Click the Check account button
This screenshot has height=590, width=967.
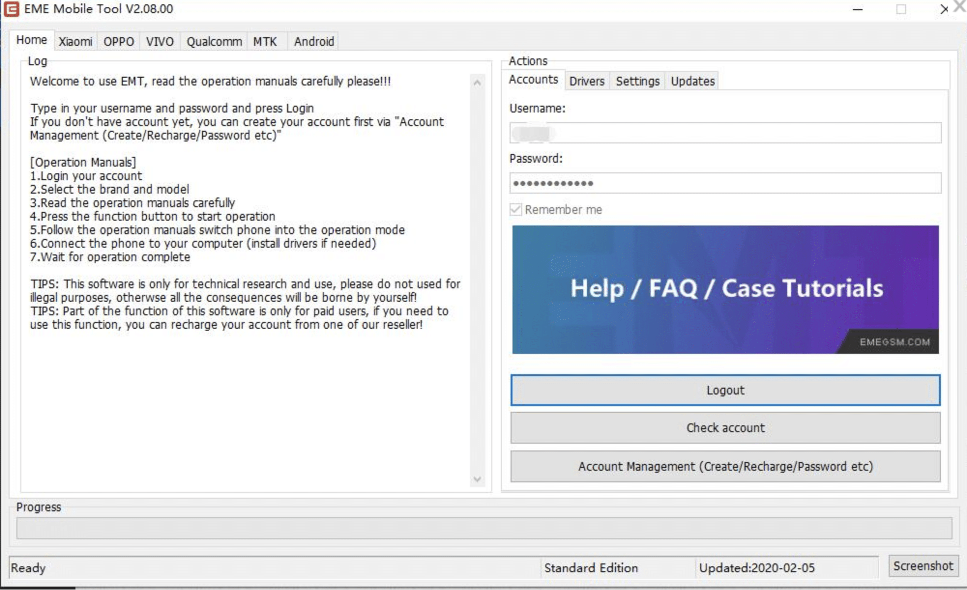(725, 428)
